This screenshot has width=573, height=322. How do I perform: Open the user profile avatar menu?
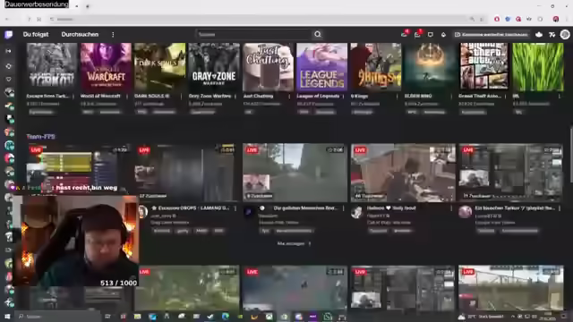tap(565, 34)
